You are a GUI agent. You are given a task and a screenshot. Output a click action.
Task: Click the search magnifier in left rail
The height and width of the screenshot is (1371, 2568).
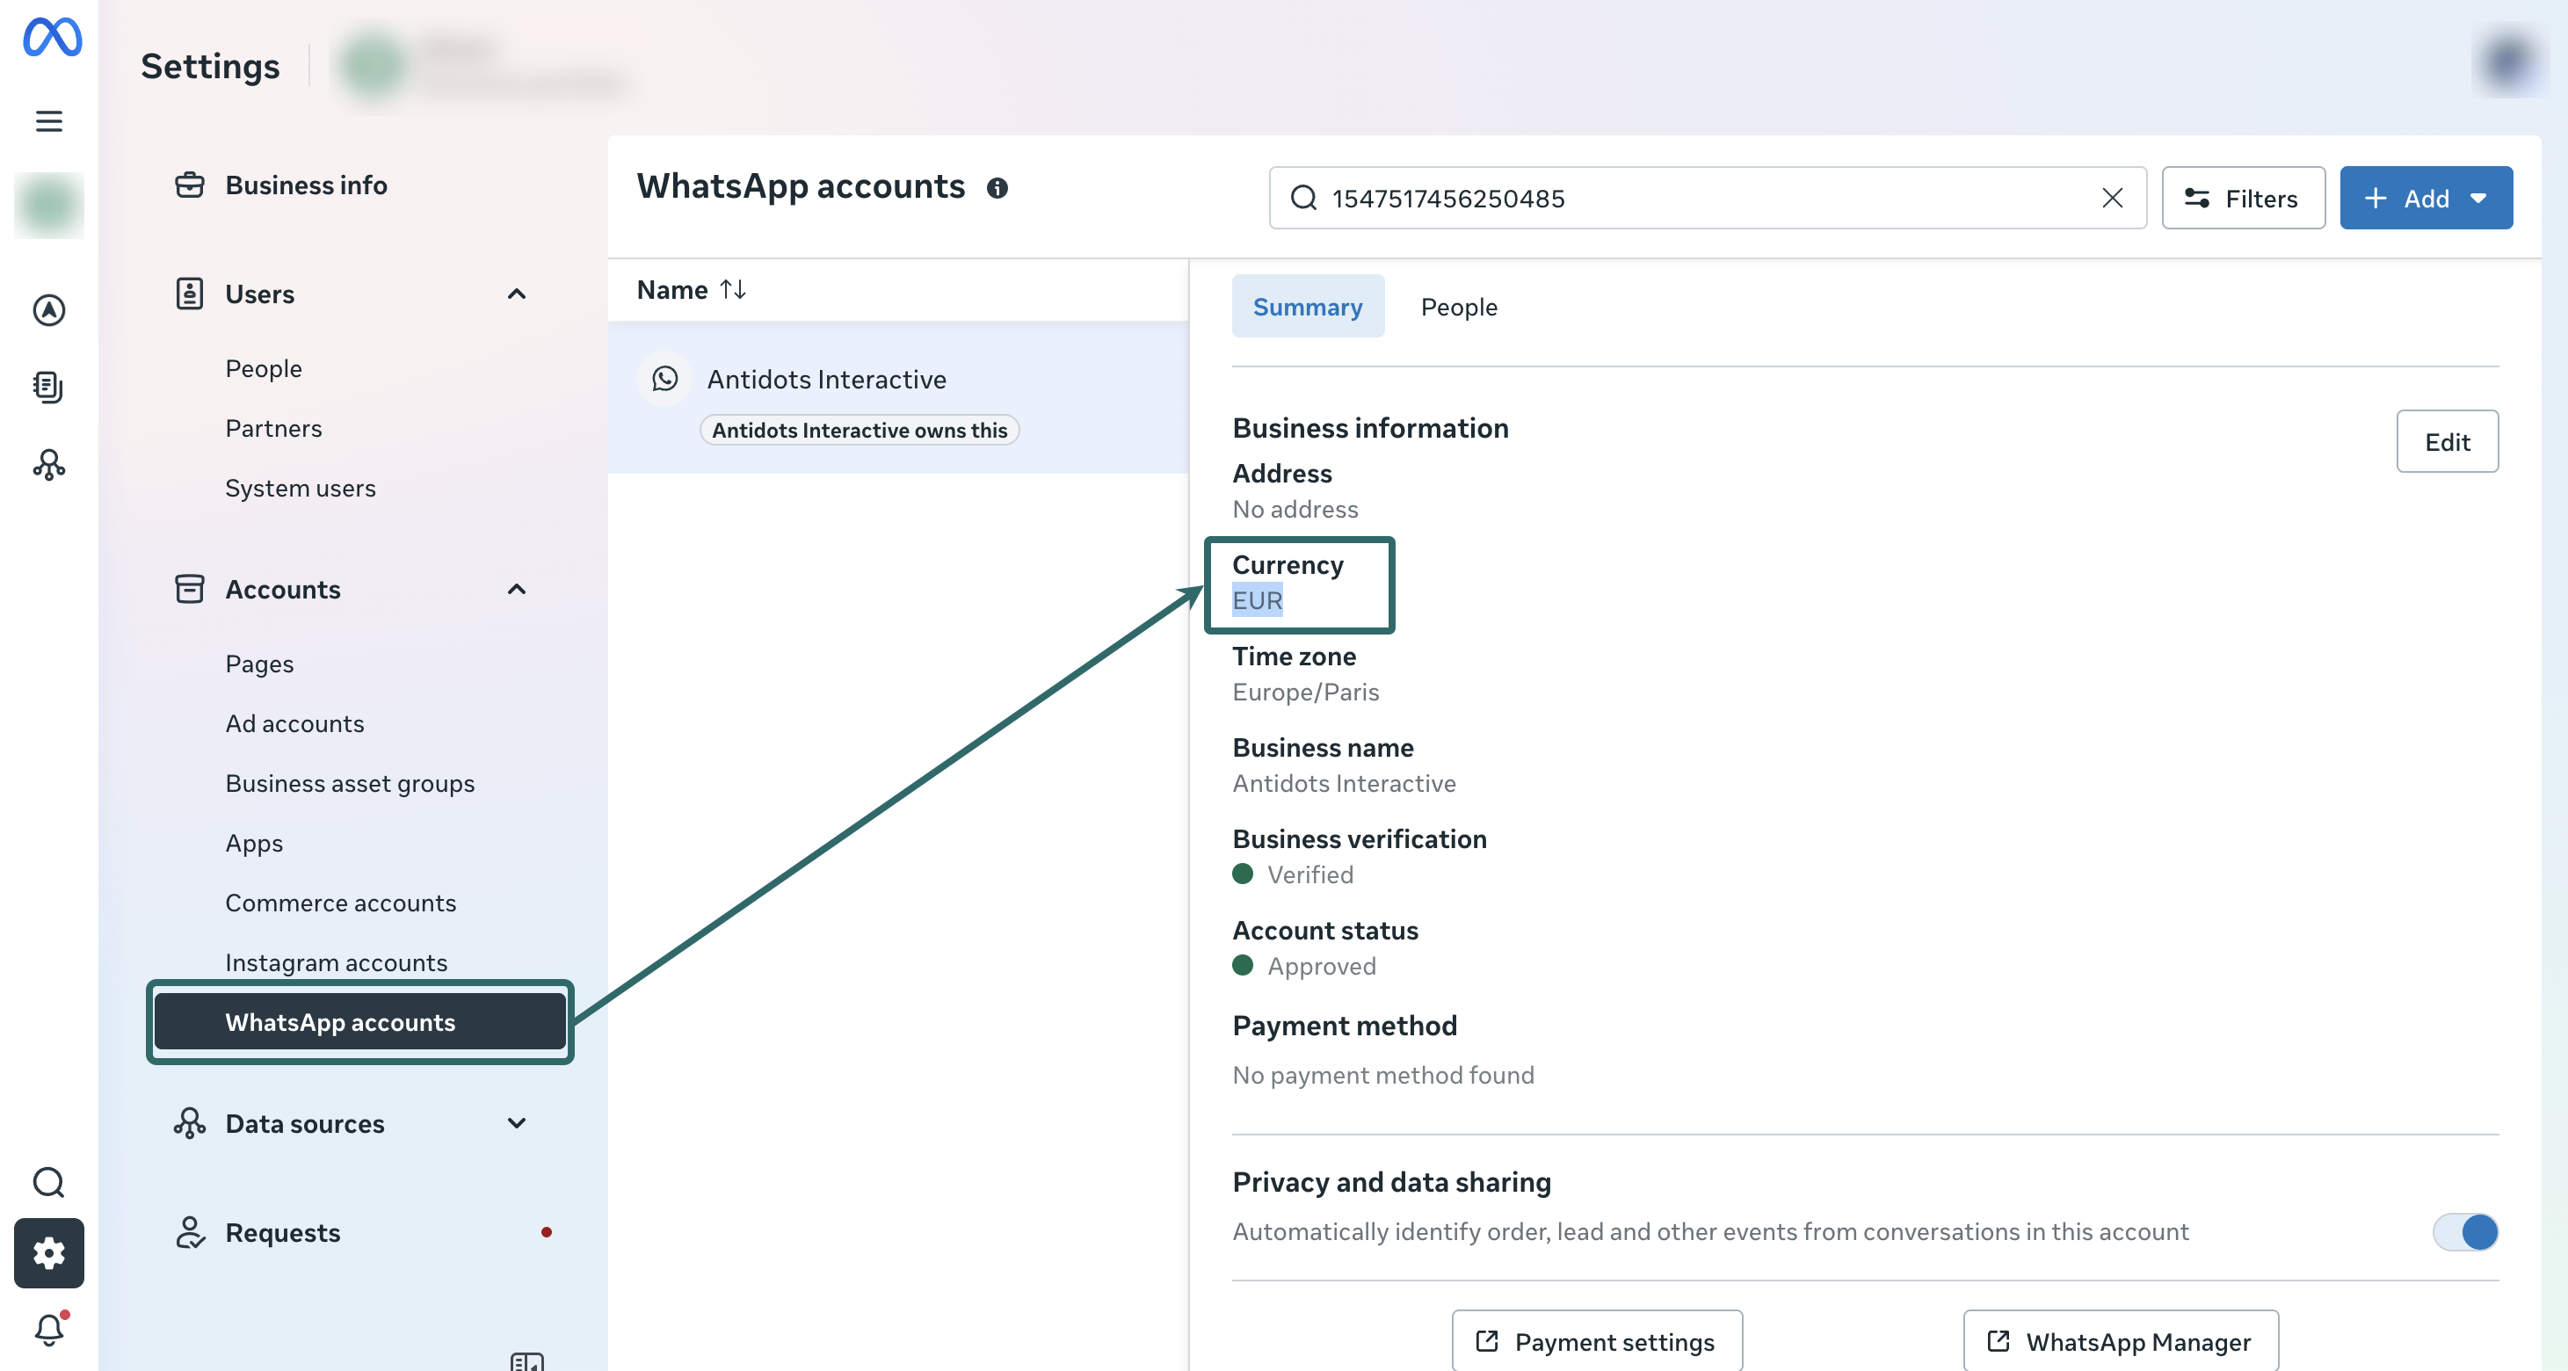(x=49, y=1183)
